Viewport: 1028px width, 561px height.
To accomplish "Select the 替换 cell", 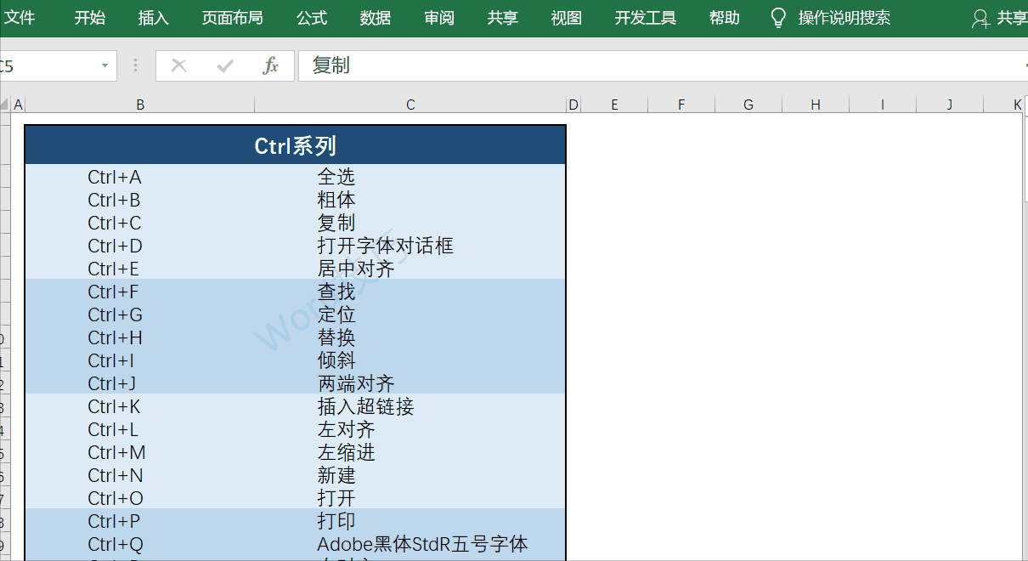I will 410,337.
